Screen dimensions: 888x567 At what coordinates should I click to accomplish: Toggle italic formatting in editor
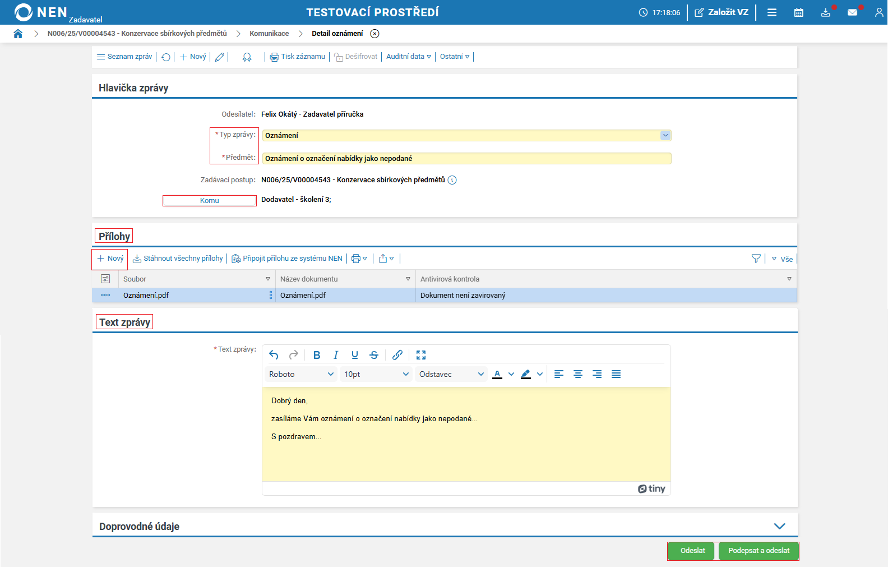click(336, 355)
